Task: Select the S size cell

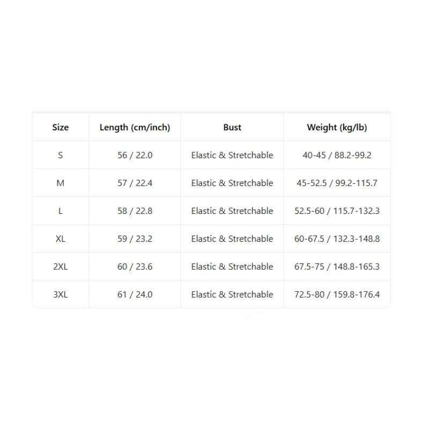Action: [x=61, y=155]
